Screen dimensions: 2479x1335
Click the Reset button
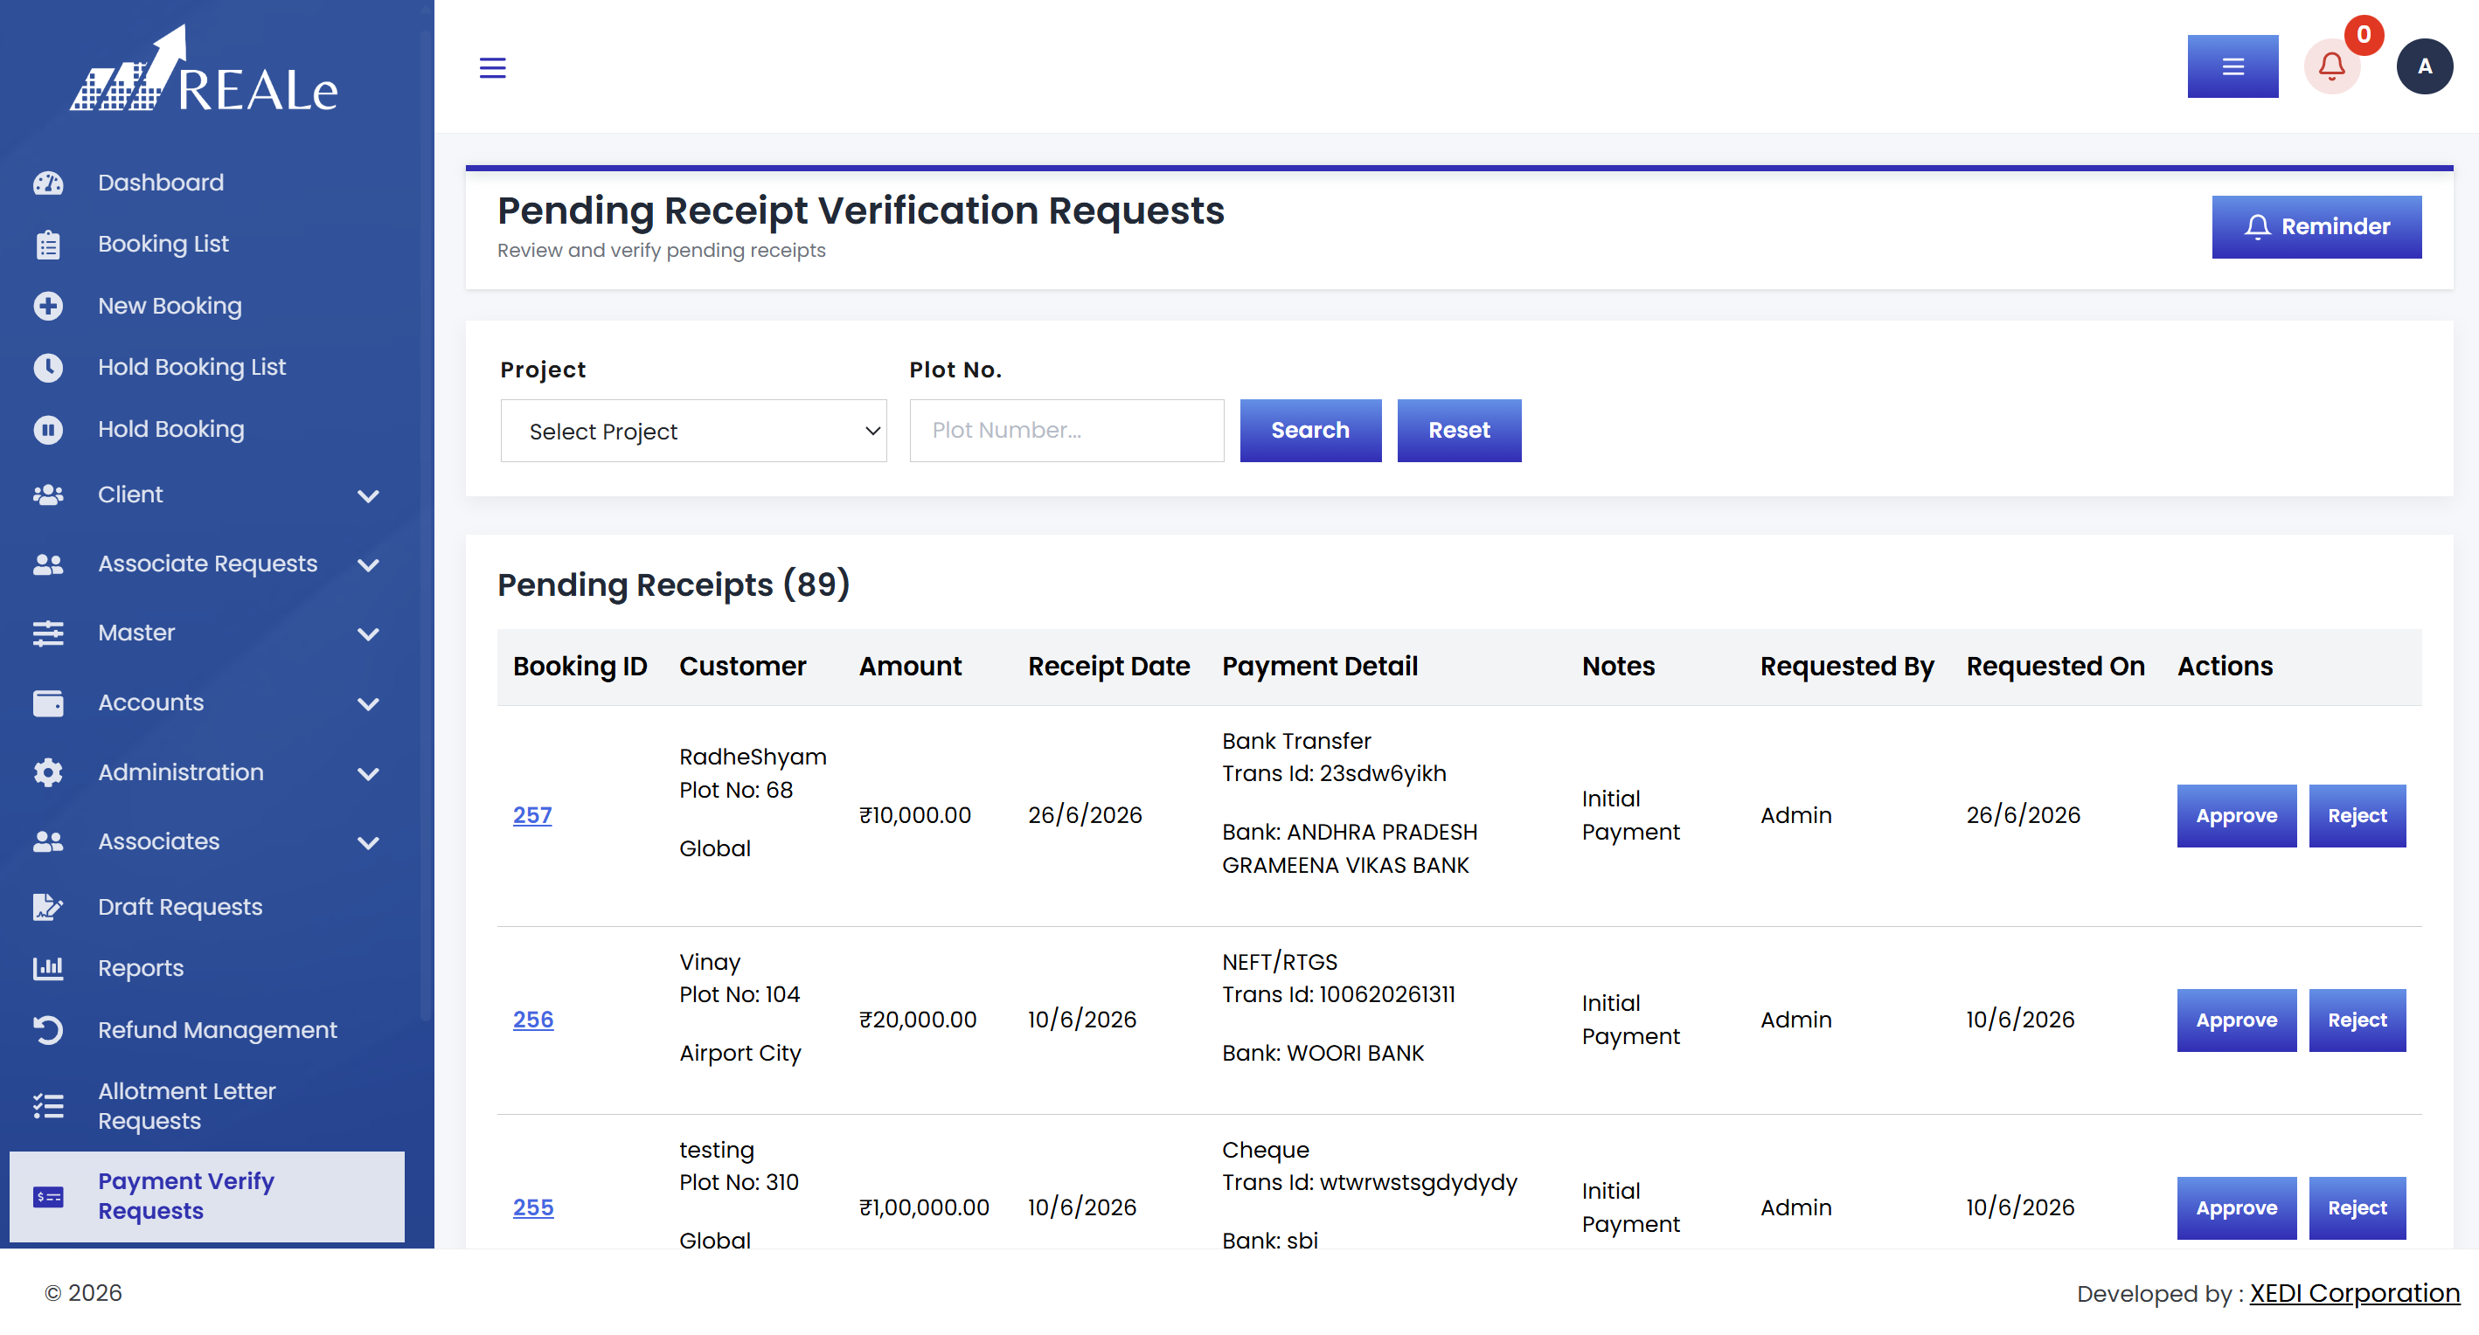[x=1459, y=431]
